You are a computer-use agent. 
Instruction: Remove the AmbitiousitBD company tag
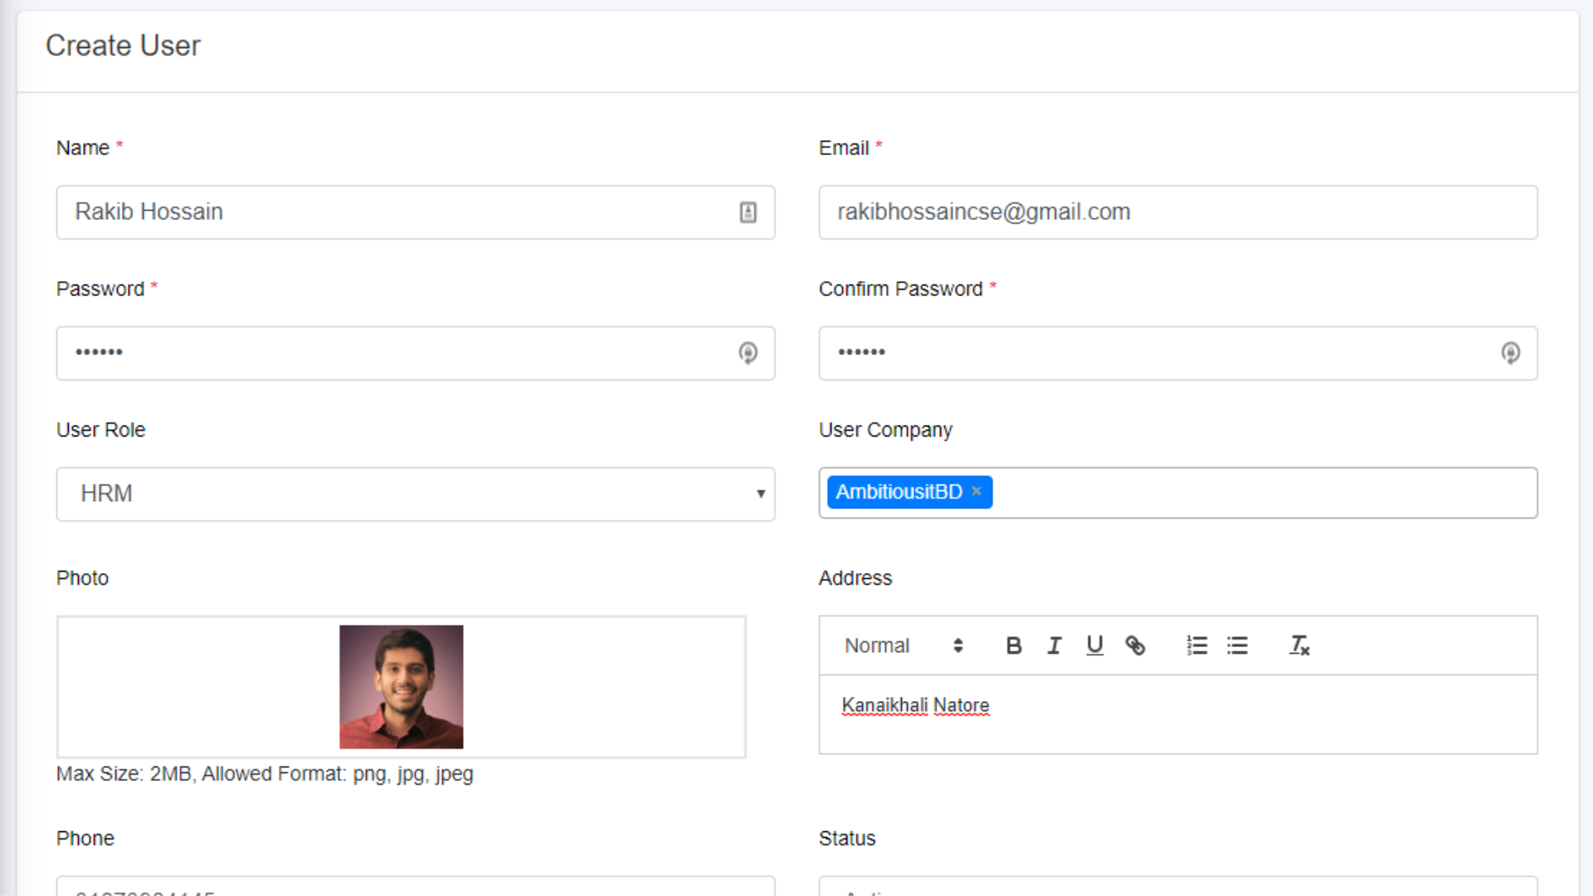[x=977, y=491]
